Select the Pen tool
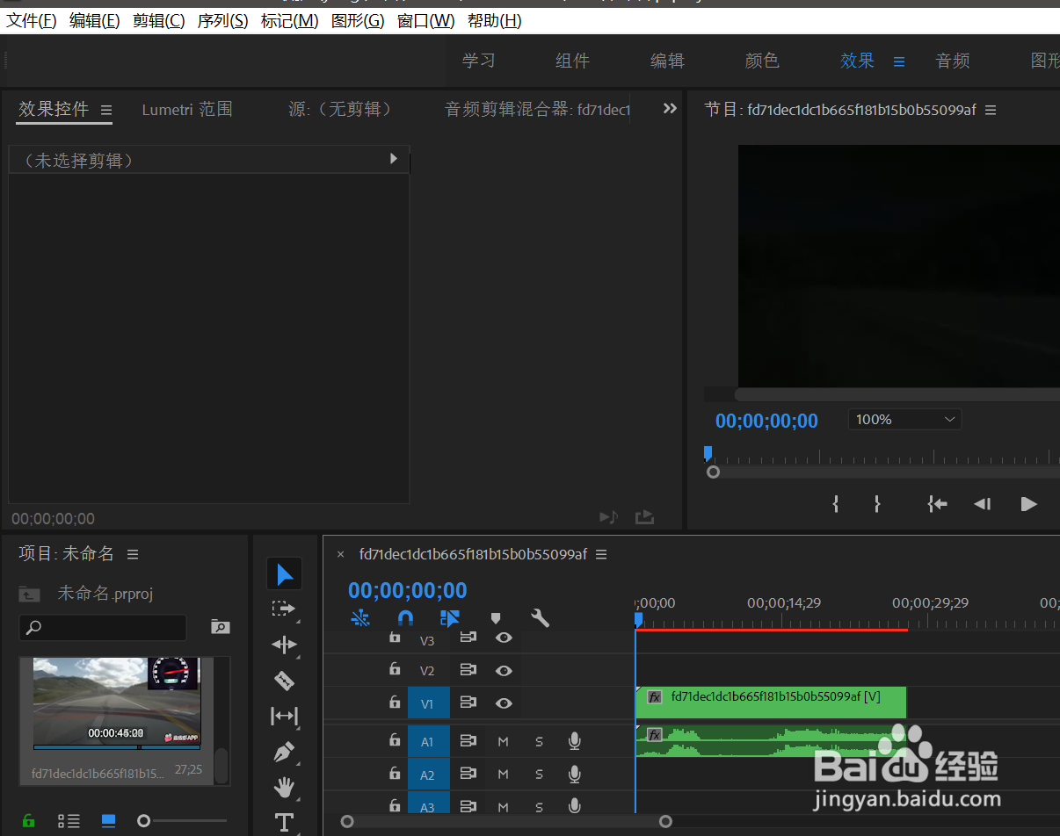1060x836 pixels. click(284, 753)
